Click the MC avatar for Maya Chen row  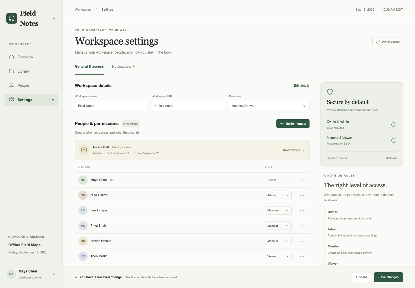click(x=83, y=180)
